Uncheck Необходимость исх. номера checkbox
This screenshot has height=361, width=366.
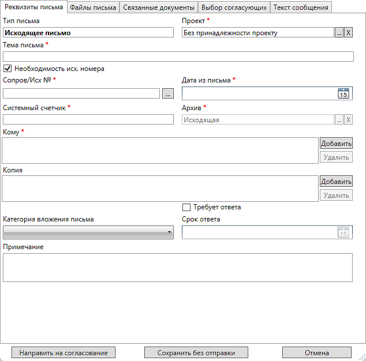pos(8,69)
